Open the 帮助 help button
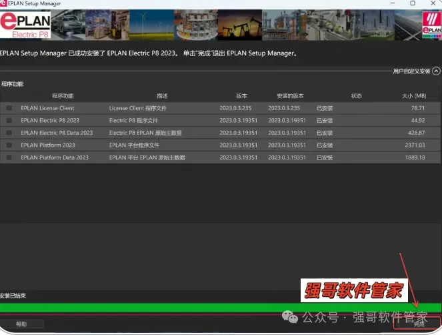Image resolution: width=442 pixels, height=335 pixels. click(21, 324)
